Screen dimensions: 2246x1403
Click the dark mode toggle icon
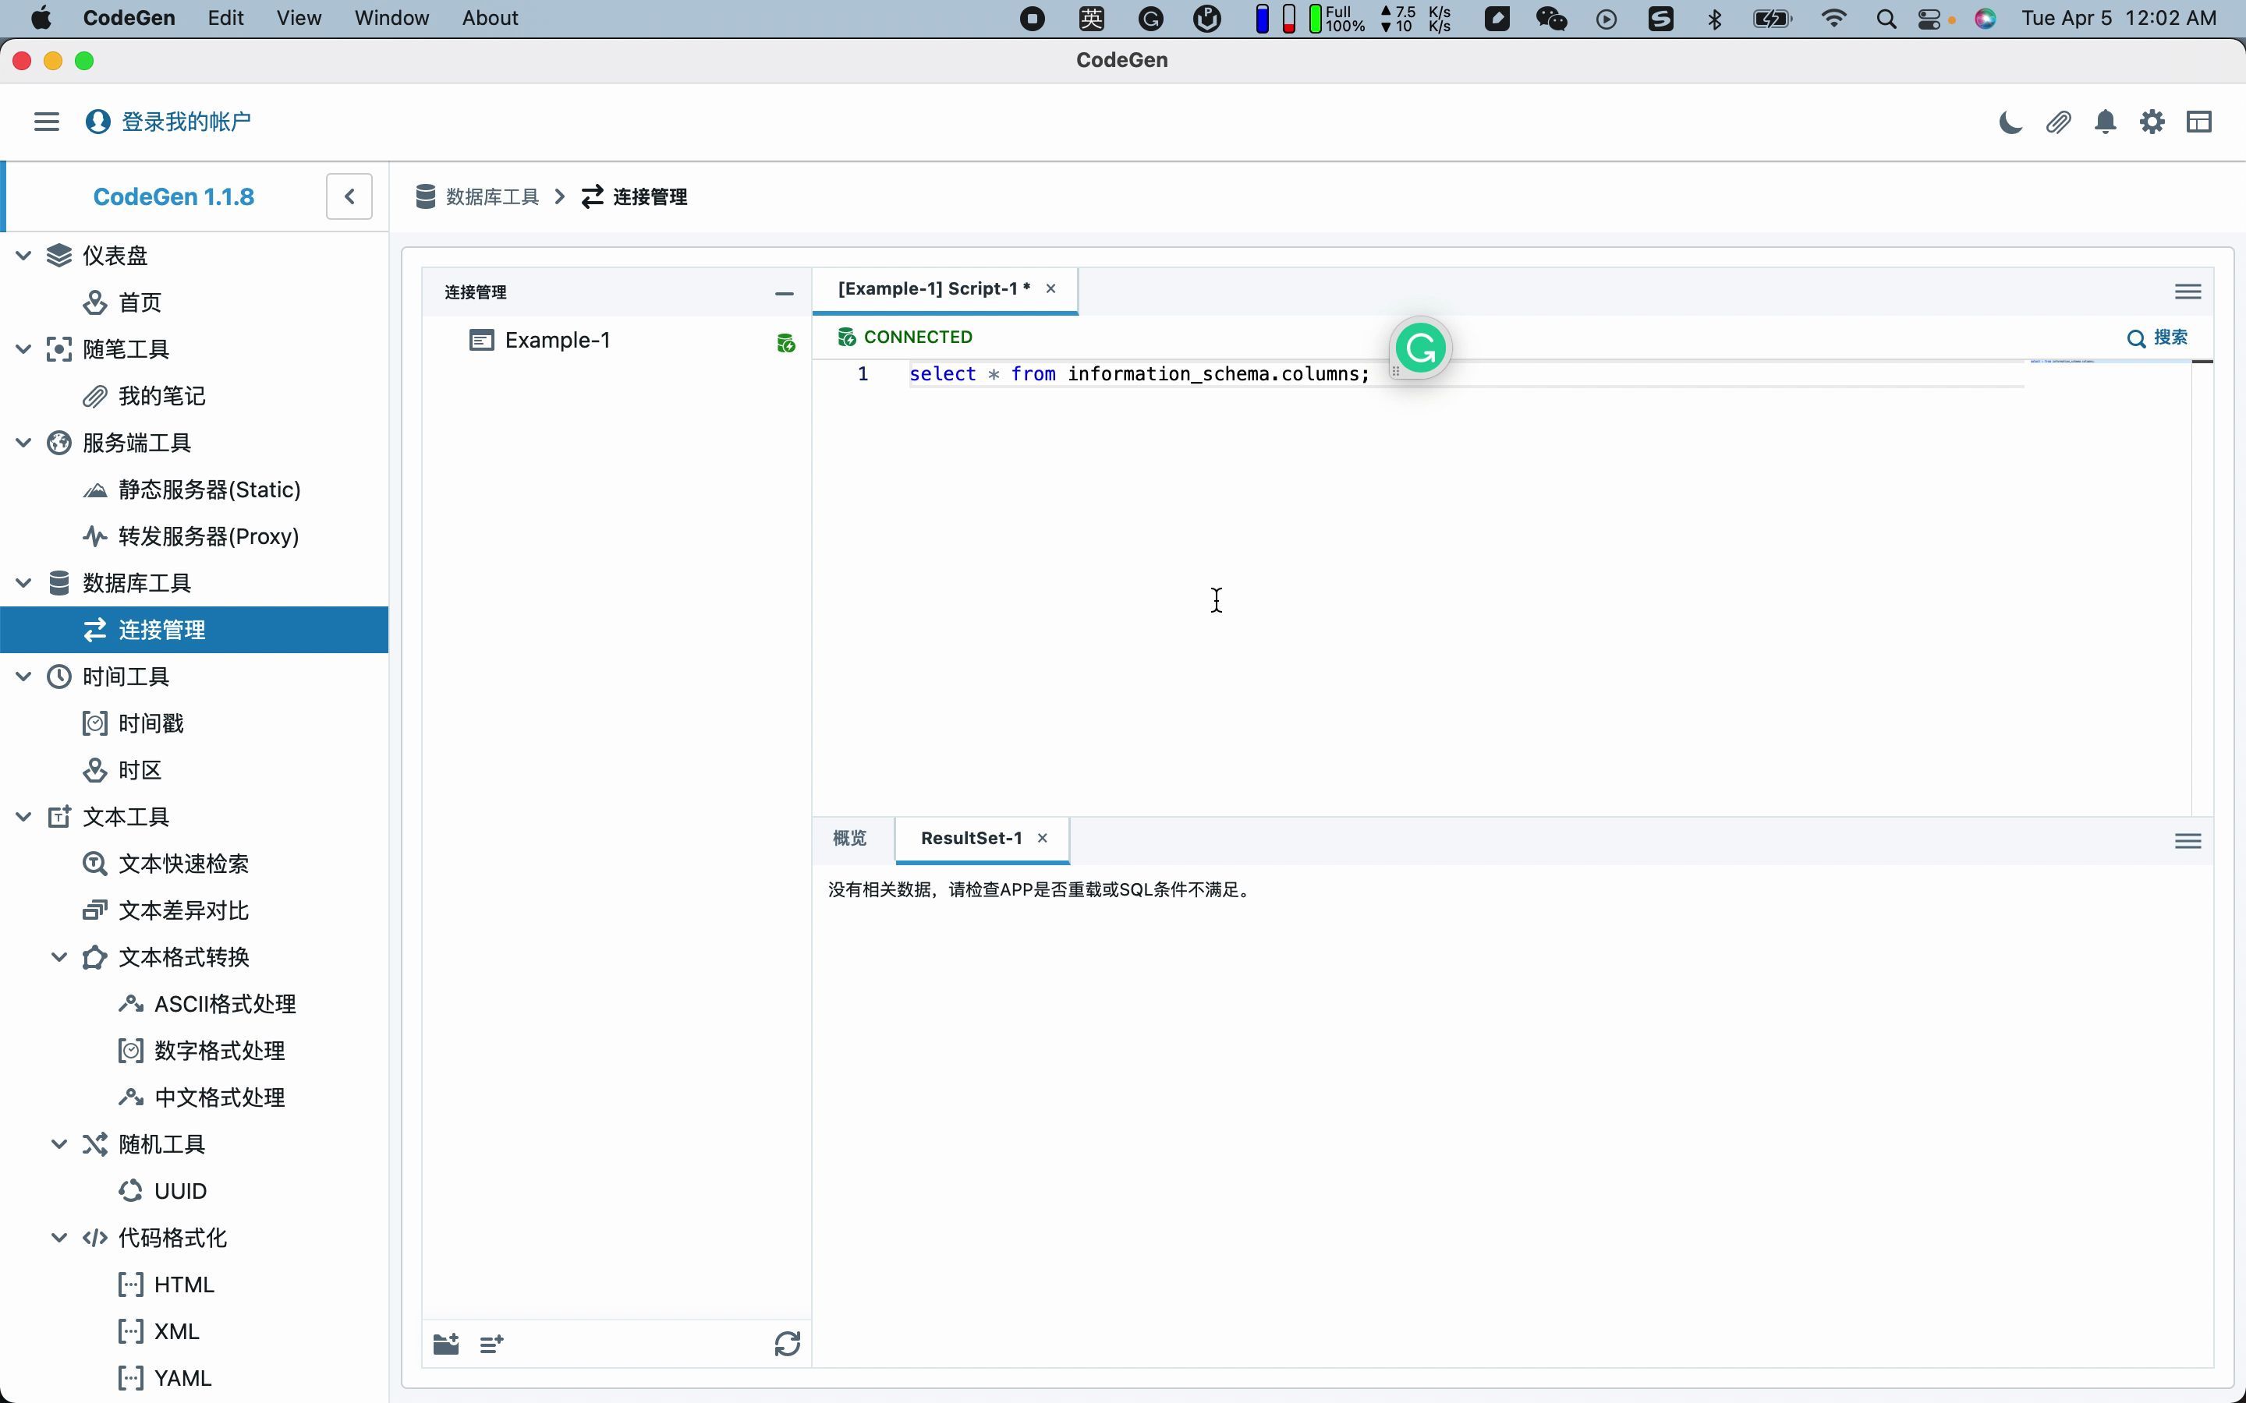point(2010,122)
